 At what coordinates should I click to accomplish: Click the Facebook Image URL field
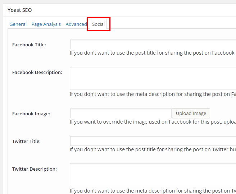121,113
